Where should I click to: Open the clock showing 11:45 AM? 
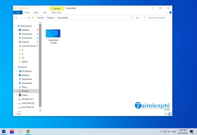point(183,132)
